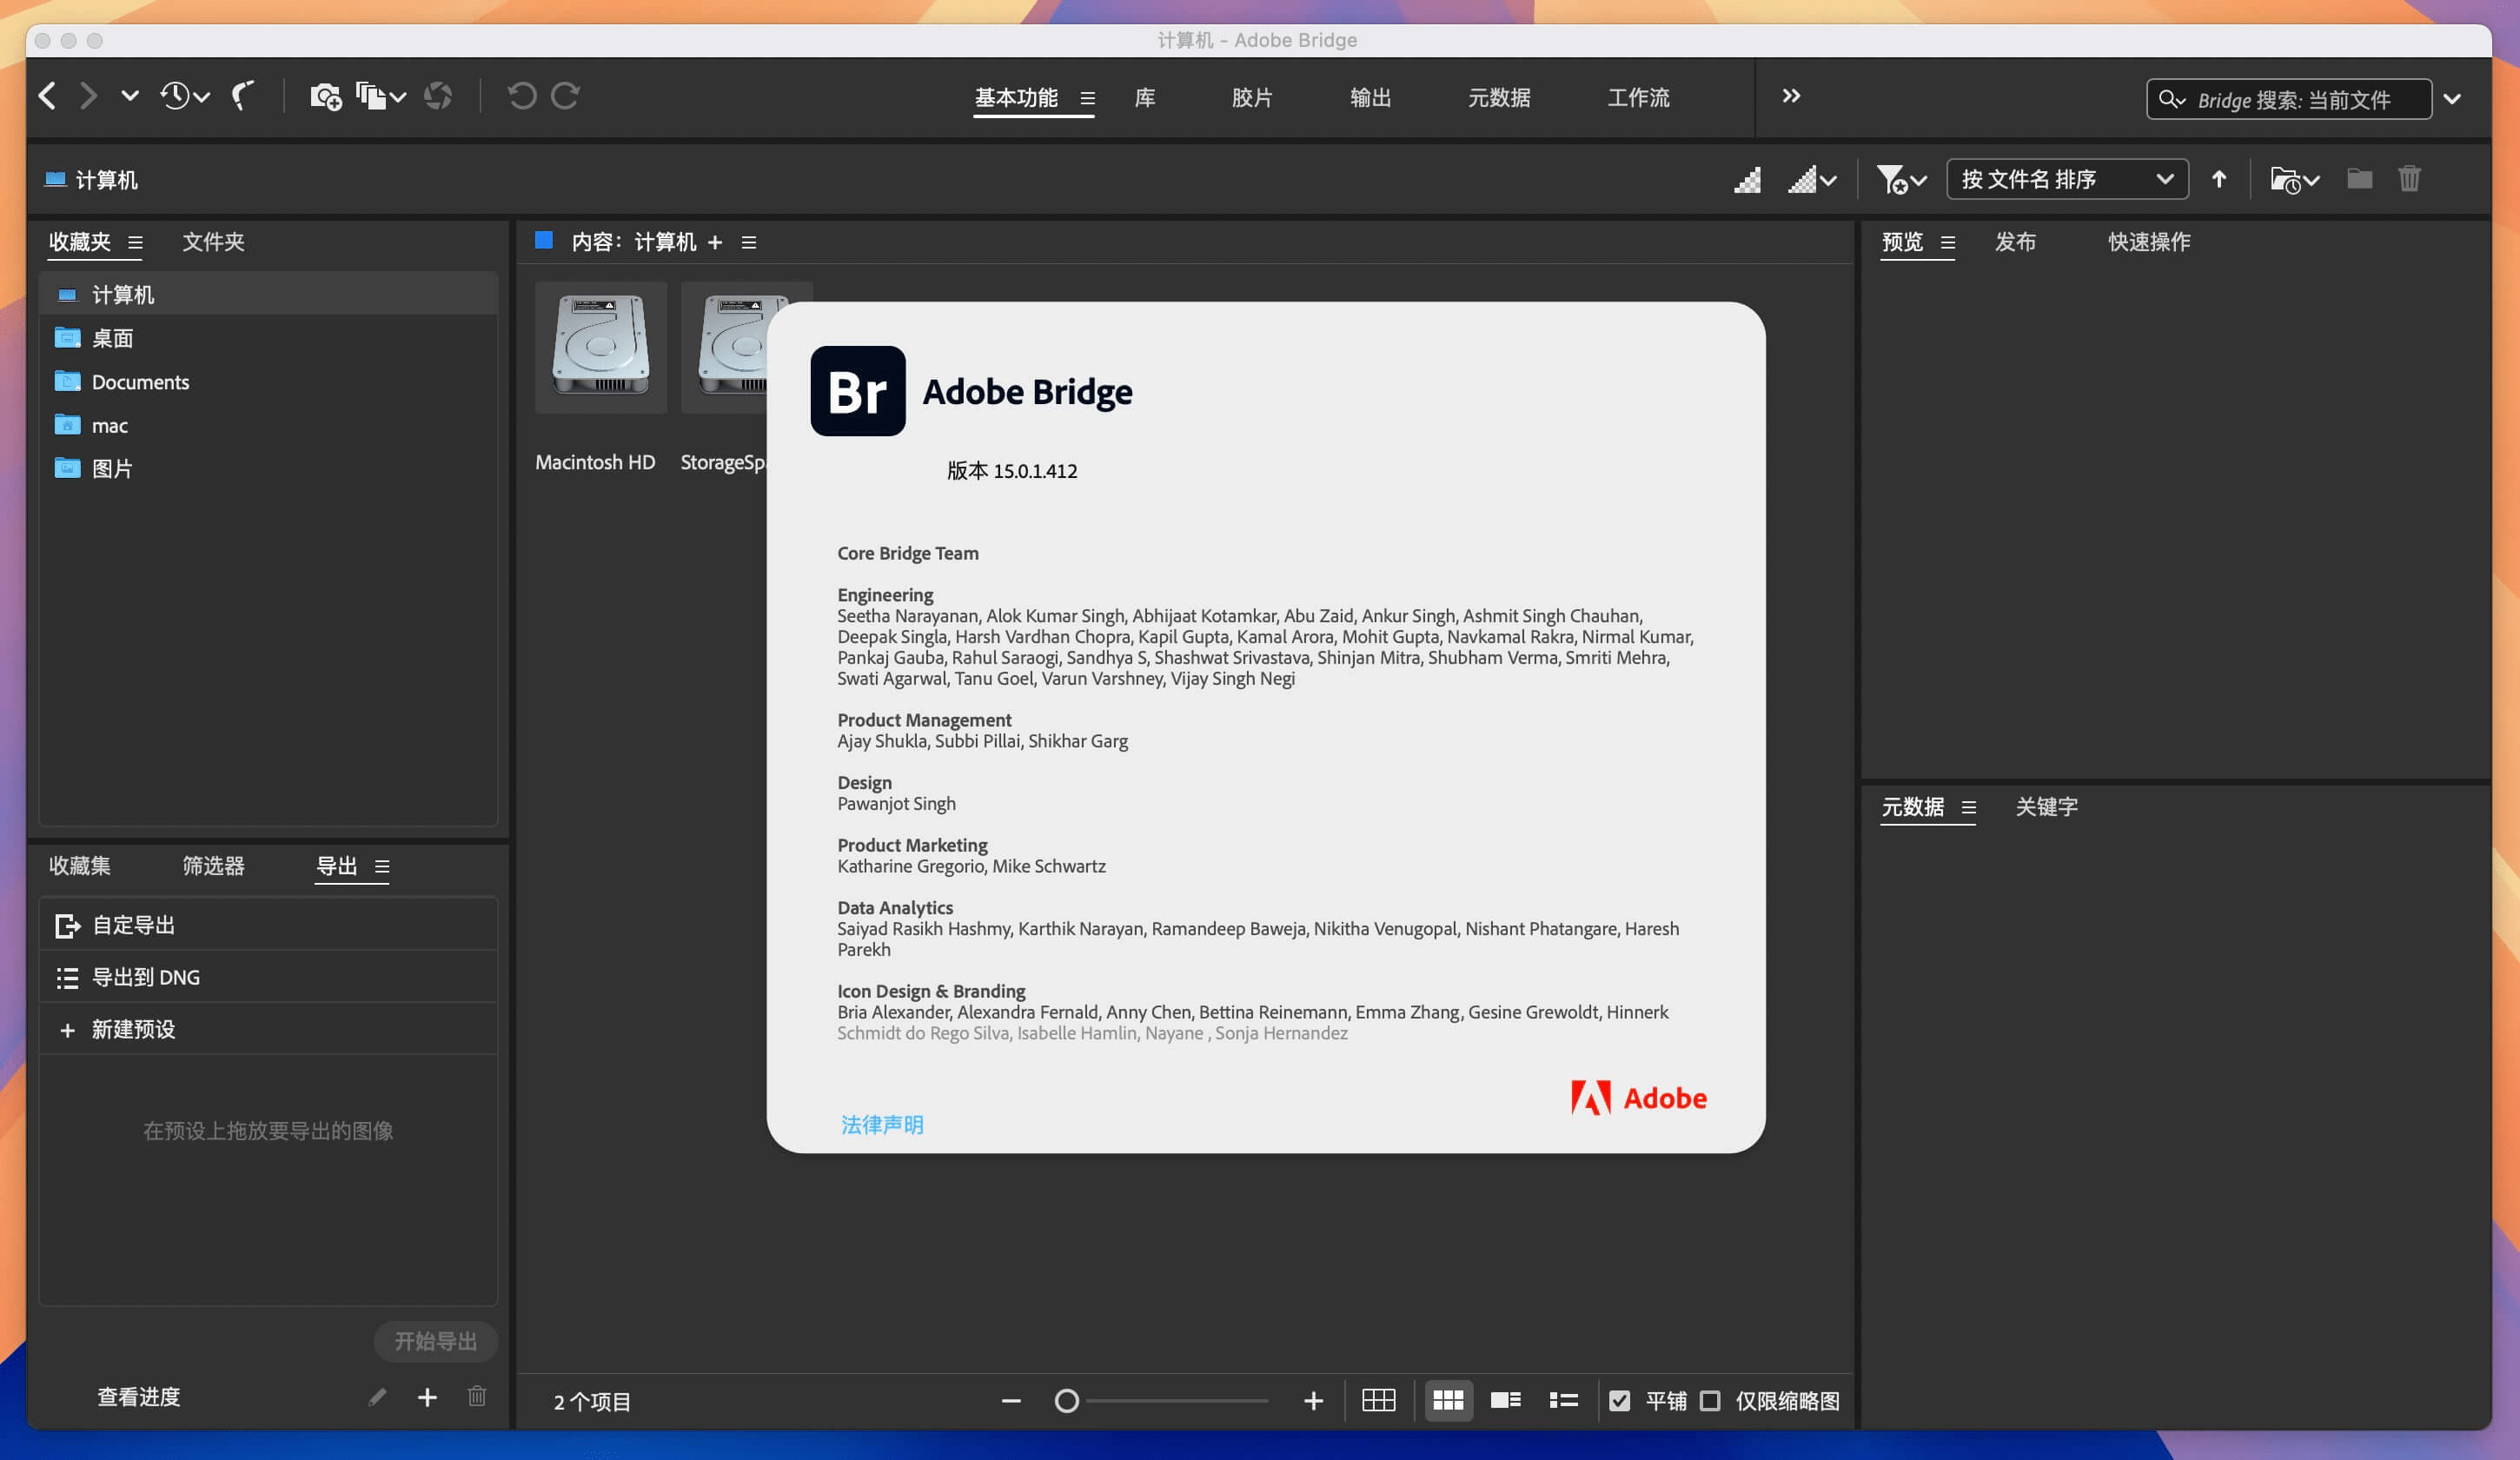This screenshot has width=2520, height=1460.
Task: Open Camera Raw import icon in toolbar
Action: [325, 96]
